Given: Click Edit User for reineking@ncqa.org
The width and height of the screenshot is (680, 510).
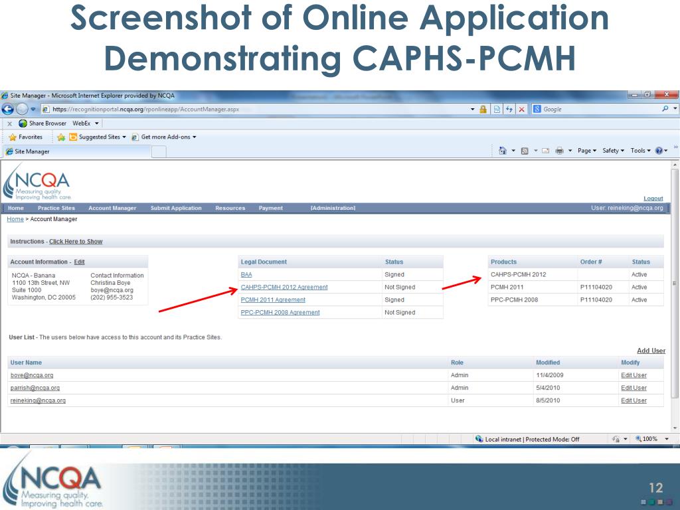Looking at the screenshot, I should (634, 400).
